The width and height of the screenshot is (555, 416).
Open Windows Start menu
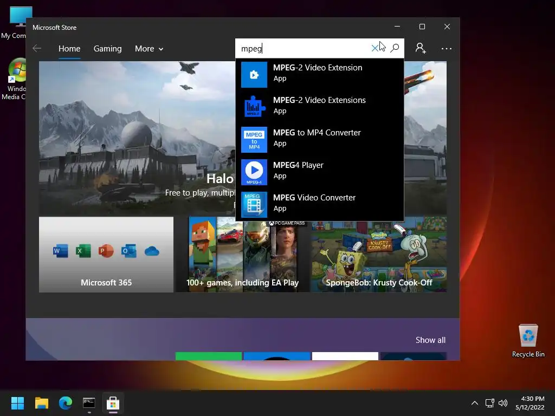pyautogui.click(x=17, y=403)
